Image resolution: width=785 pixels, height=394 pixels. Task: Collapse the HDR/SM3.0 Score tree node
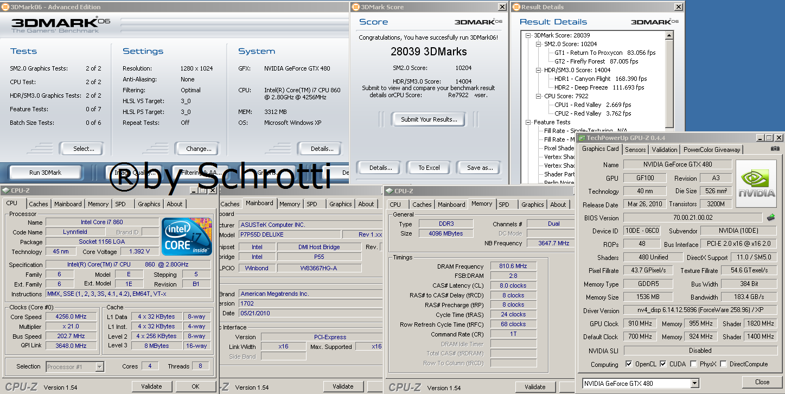[539, 70]
